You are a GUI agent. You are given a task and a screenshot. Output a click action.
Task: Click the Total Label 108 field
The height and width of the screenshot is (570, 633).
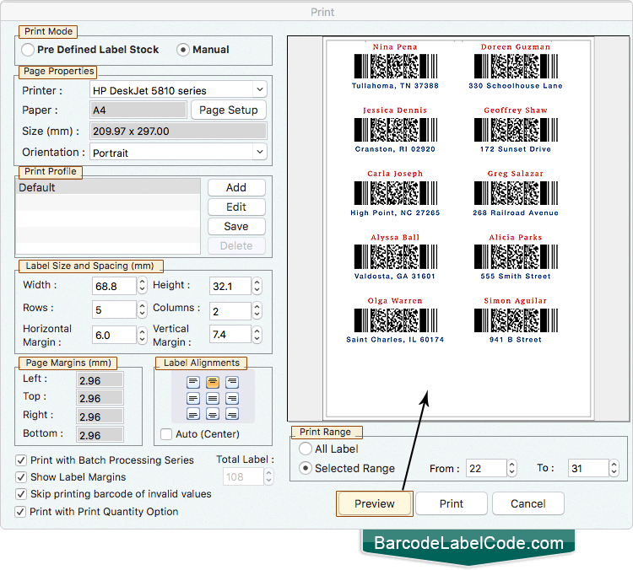tap(243, 476)
